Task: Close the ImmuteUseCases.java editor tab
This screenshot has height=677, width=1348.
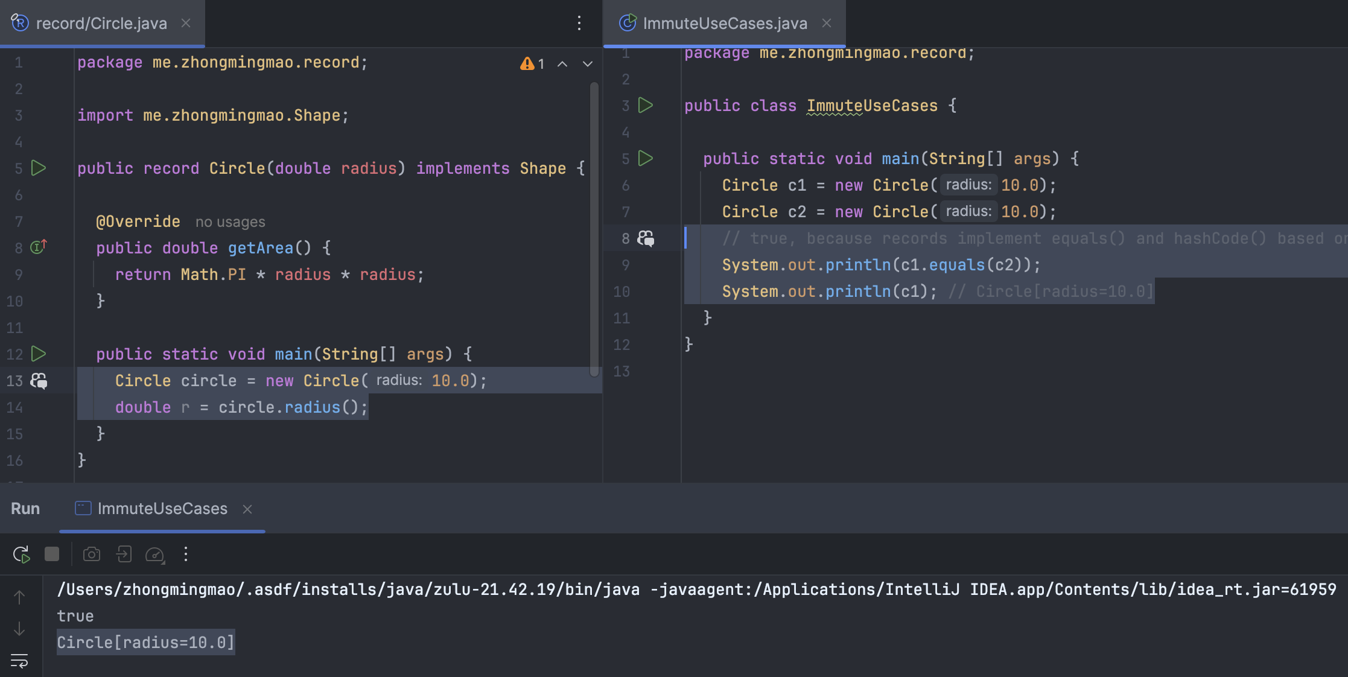Action: pyautogui.click(x=827, y=23)
